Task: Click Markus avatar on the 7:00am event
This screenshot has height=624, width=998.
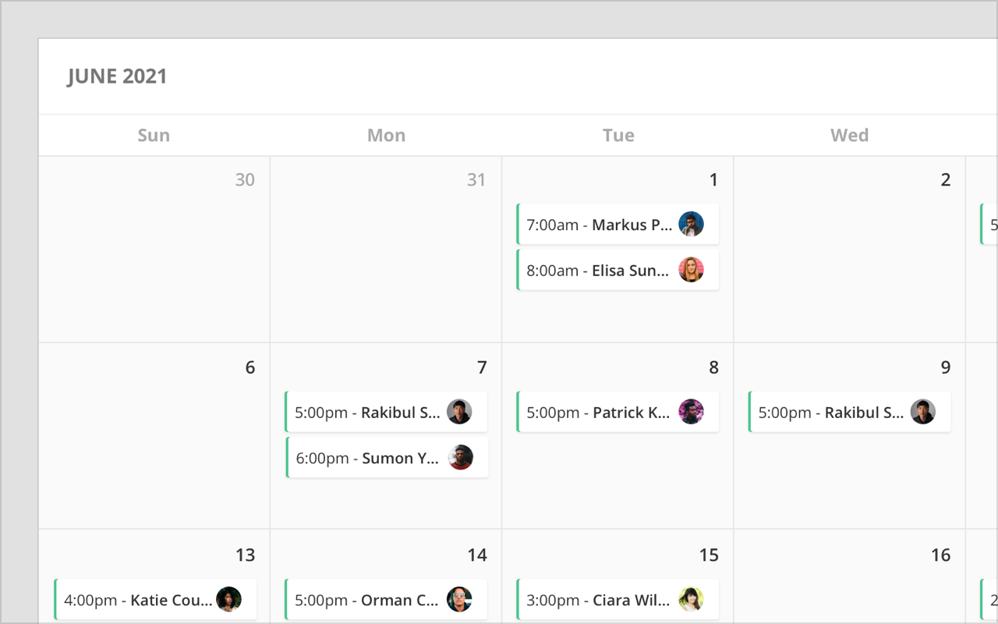Action: pos(691,225)
